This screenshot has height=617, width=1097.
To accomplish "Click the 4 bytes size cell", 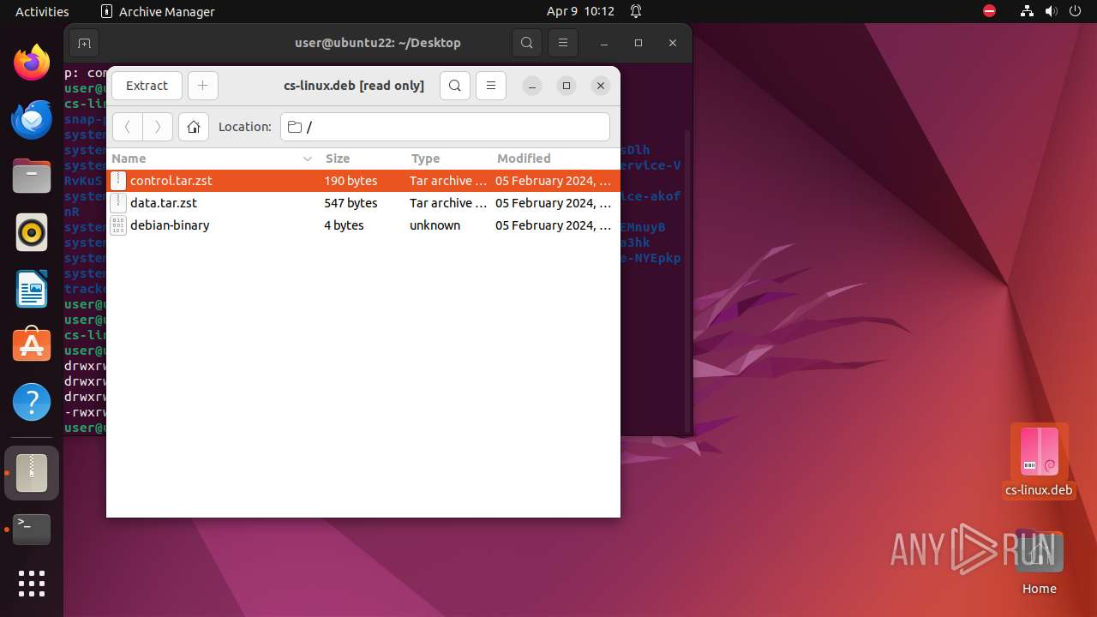I will (x=344, y=225).
